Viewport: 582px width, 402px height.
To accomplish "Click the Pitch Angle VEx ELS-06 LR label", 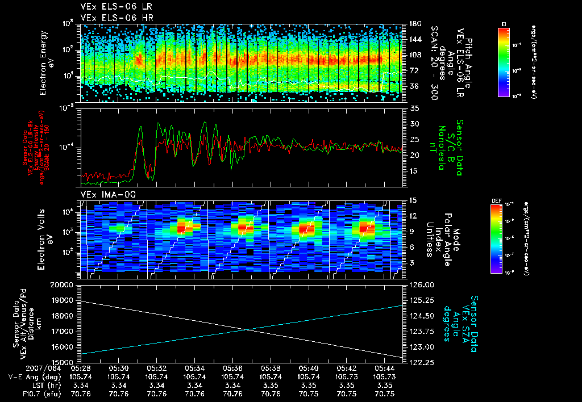I will (x=452, y=62).
